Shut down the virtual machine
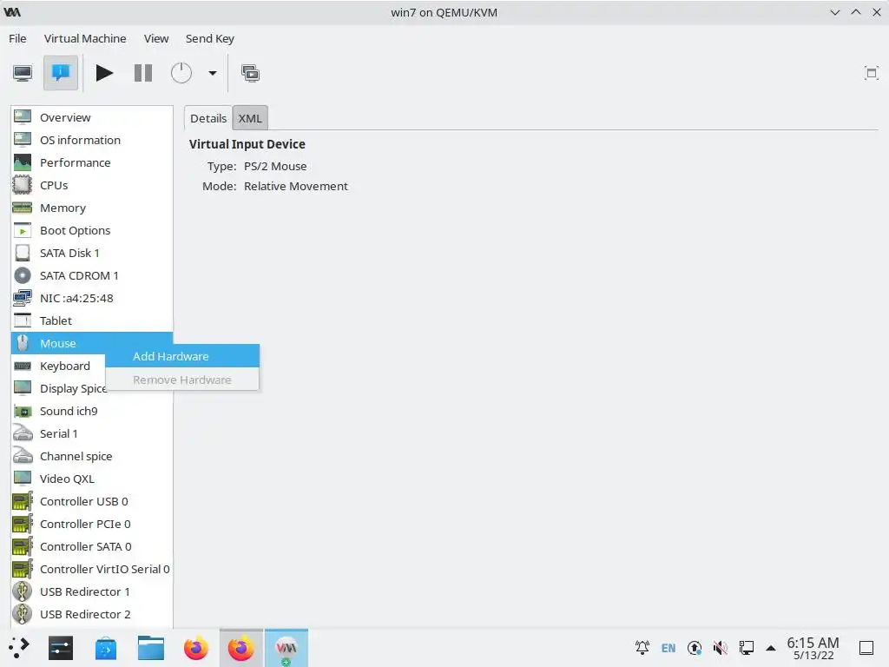Viewport: 889px width, 667px height. pos(181,73)
